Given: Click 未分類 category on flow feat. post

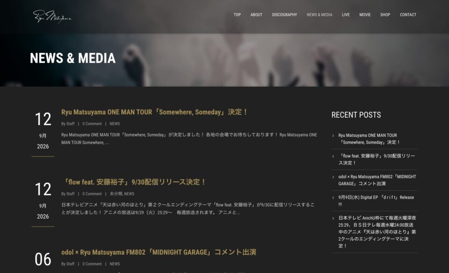Looking at the screenshot, I should coord(116,194).
